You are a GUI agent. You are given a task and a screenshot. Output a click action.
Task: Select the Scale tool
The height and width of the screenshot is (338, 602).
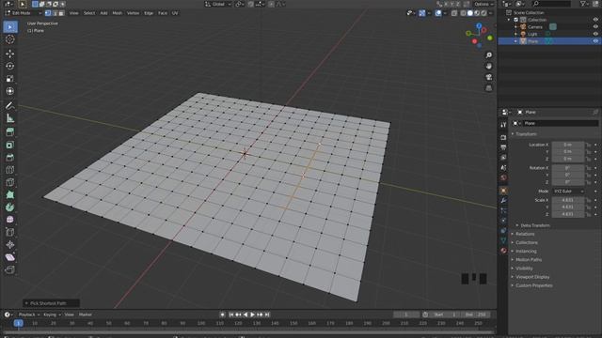coord(10,79)
